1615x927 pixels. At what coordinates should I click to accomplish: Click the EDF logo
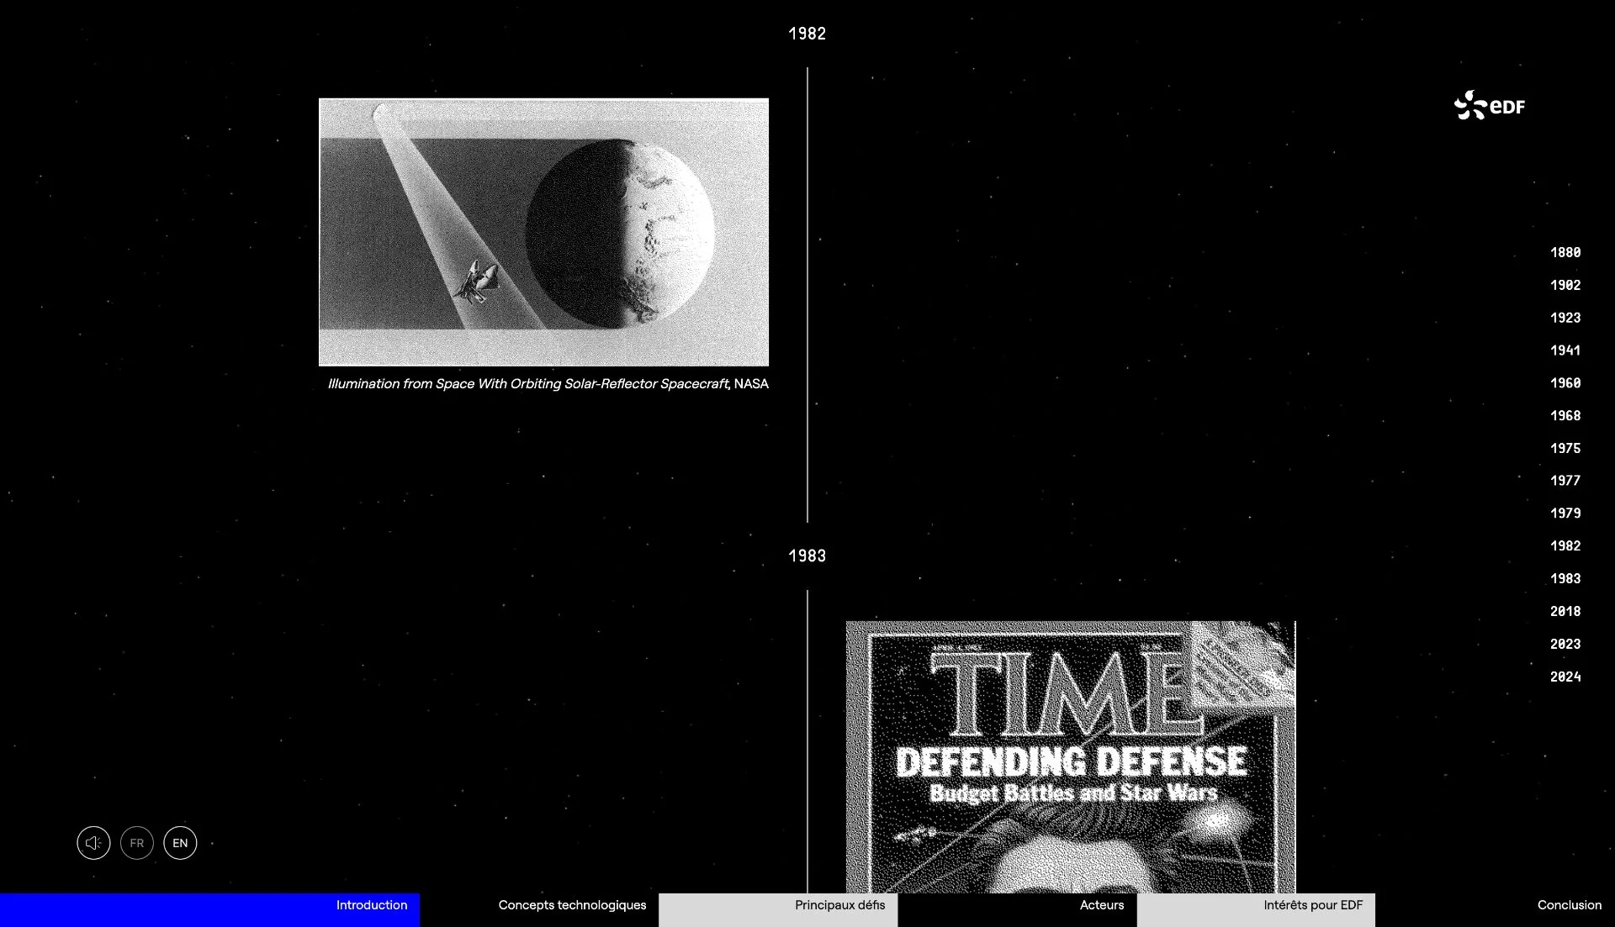click(x=1490, y=106)
